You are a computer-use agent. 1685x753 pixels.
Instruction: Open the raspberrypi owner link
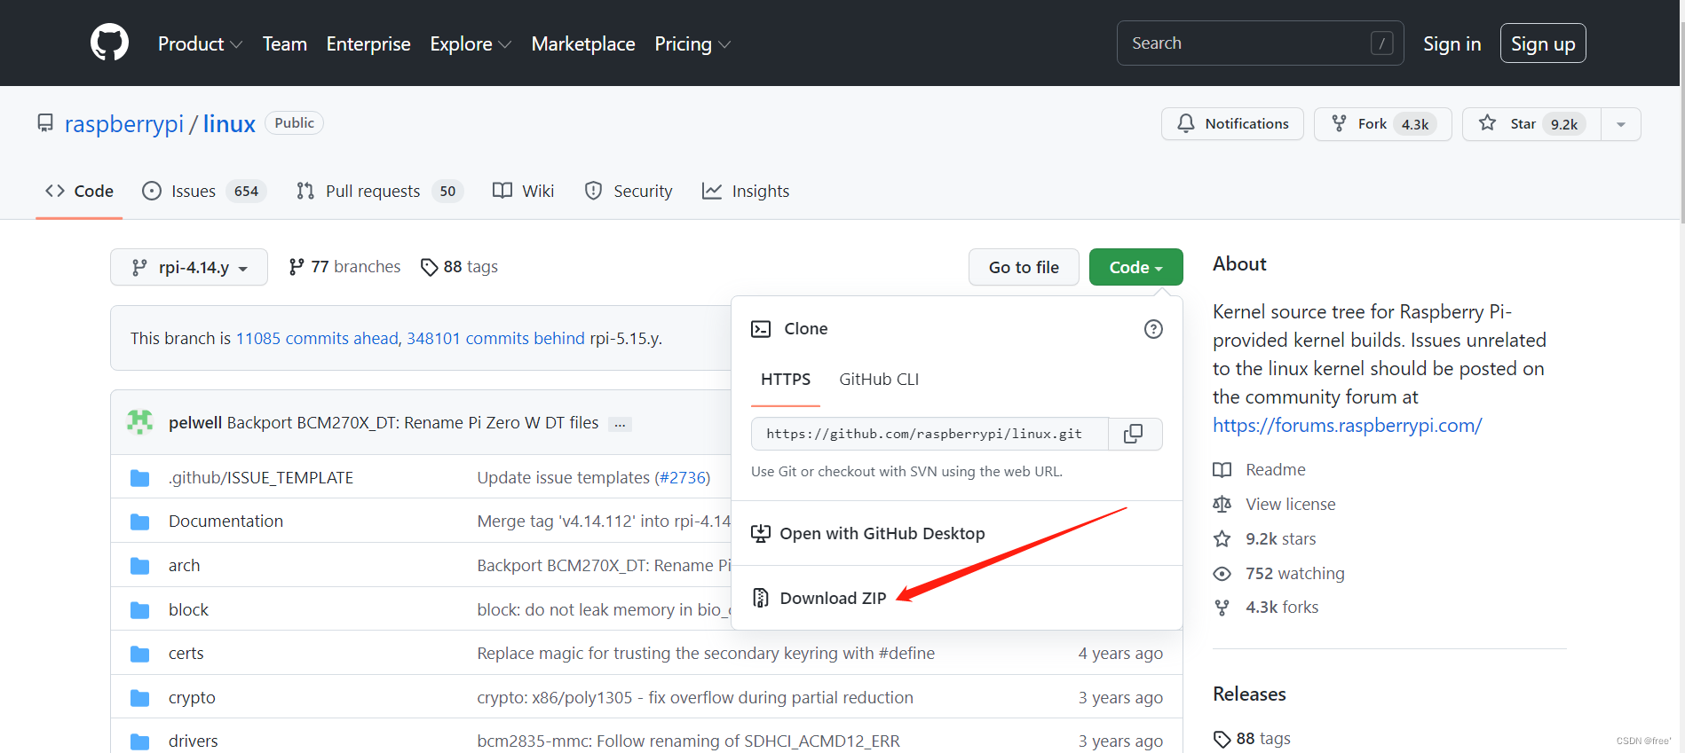[124, 123]
